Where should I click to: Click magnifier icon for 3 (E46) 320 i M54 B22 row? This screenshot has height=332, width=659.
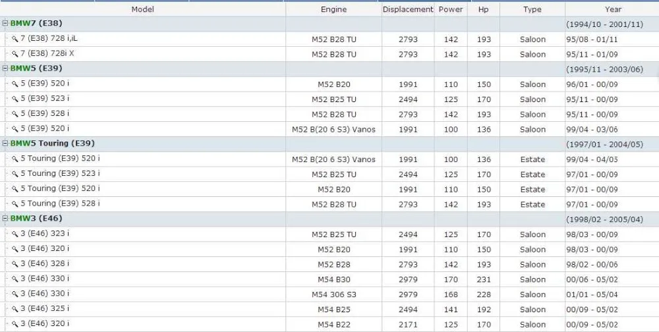click(14, 324)
